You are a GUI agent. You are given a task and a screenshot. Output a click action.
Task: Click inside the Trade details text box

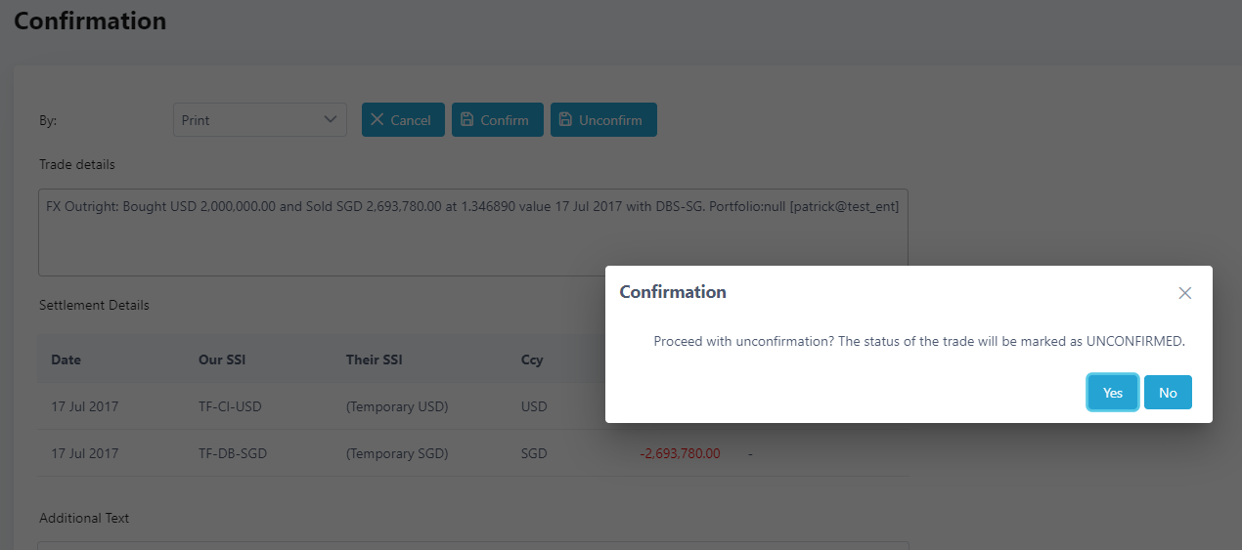pyautogui.click(x=473, y=233)
